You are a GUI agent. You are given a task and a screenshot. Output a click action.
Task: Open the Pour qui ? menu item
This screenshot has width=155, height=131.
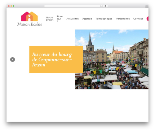click(x=60, y=19)
